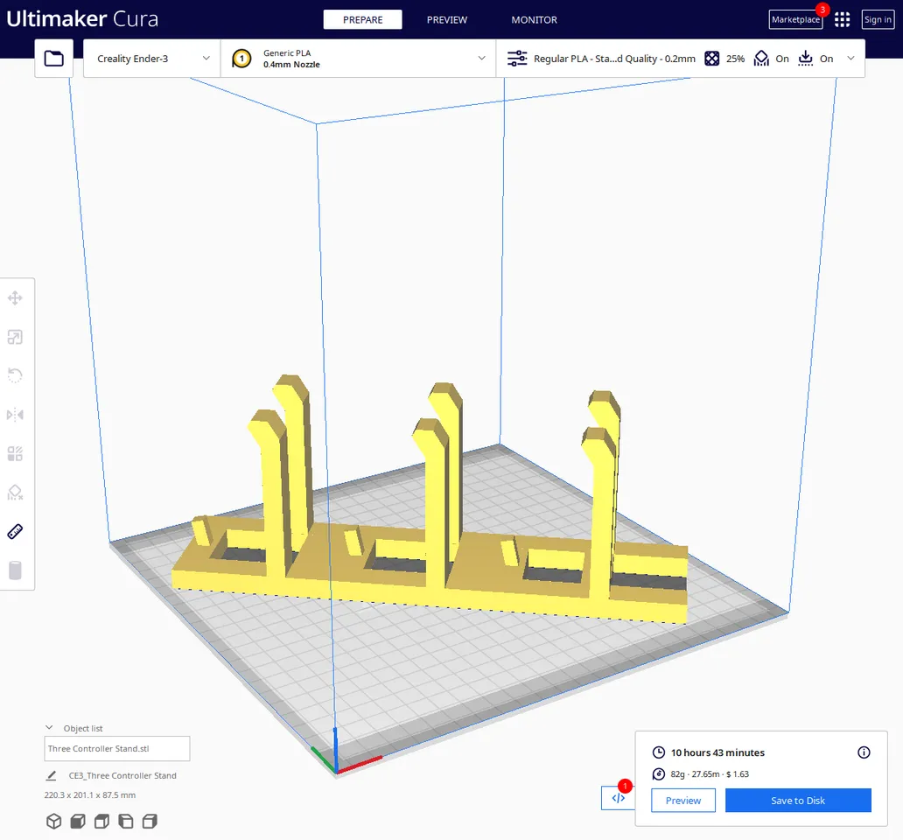This screenshot has height=840, width=903.
Task: Switch to right side view cube
Action: point(150,821)
